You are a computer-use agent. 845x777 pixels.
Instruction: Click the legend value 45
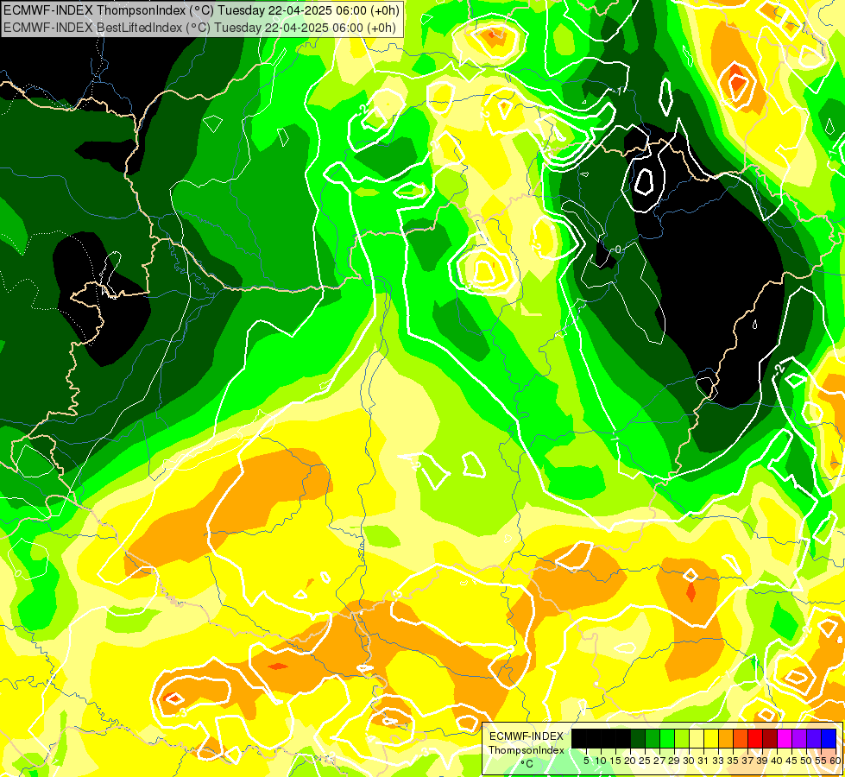(x=791, y=761)
